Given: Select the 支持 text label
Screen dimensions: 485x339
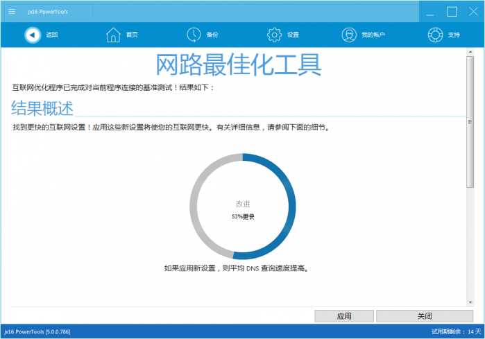Looking at the screenshot, I should [x=454, y=35].
